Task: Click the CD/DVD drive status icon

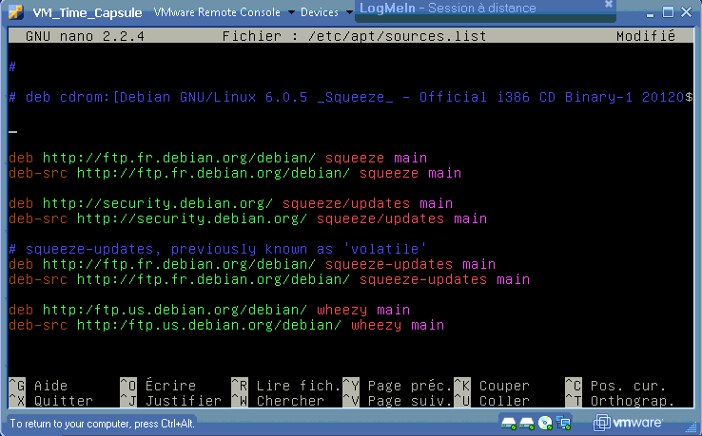Action: click(x=545, y=423)
